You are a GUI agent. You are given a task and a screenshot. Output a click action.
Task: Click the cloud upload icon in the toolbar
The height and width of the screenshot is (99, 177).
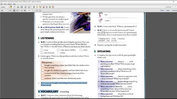18,7
